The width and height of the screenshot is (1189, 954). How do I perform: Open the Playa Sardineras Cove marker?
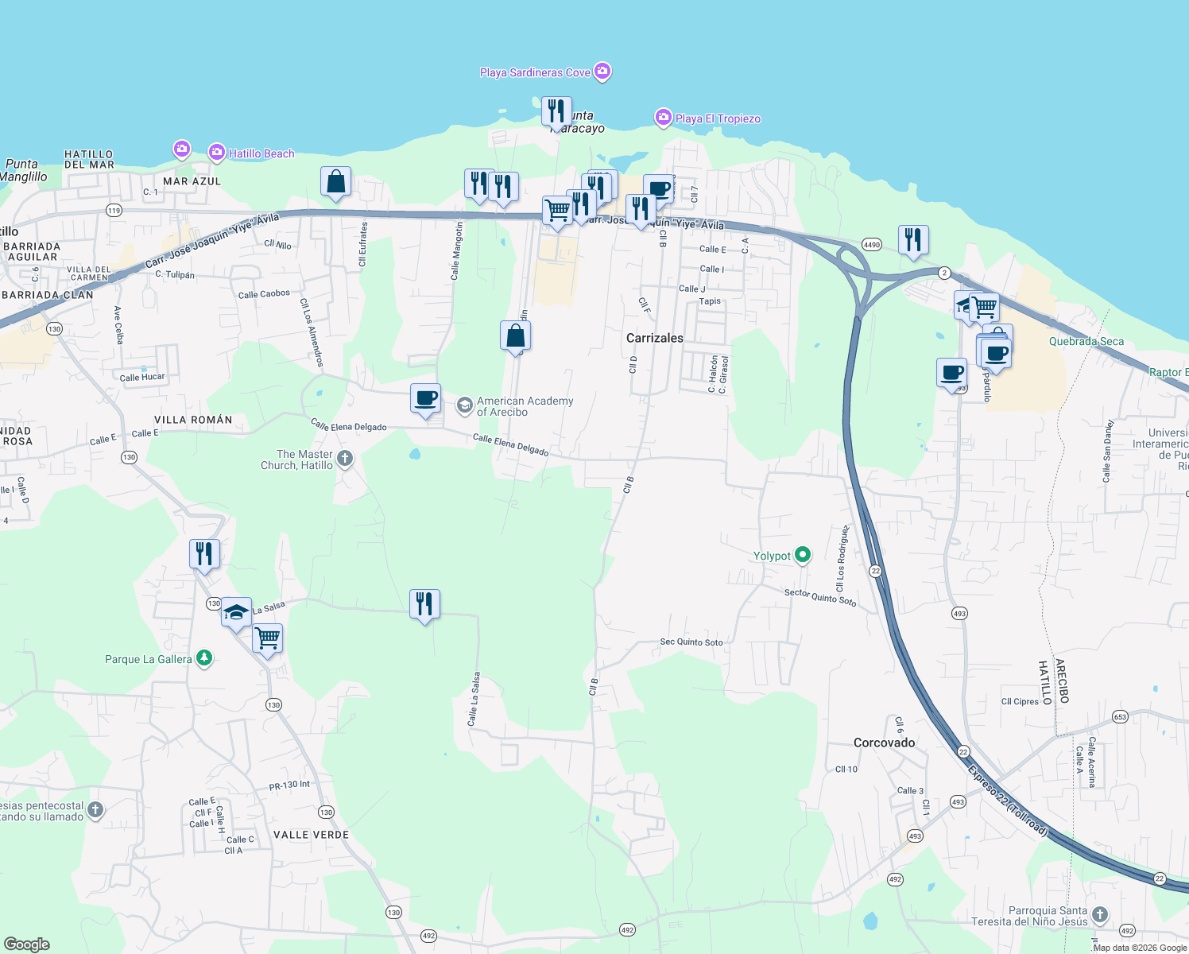[x=602, y=72]
